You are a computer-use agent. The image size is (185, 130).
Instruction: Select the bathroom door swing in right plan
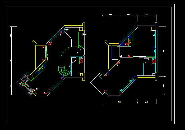pyautogui.click(x=145, y=60)
